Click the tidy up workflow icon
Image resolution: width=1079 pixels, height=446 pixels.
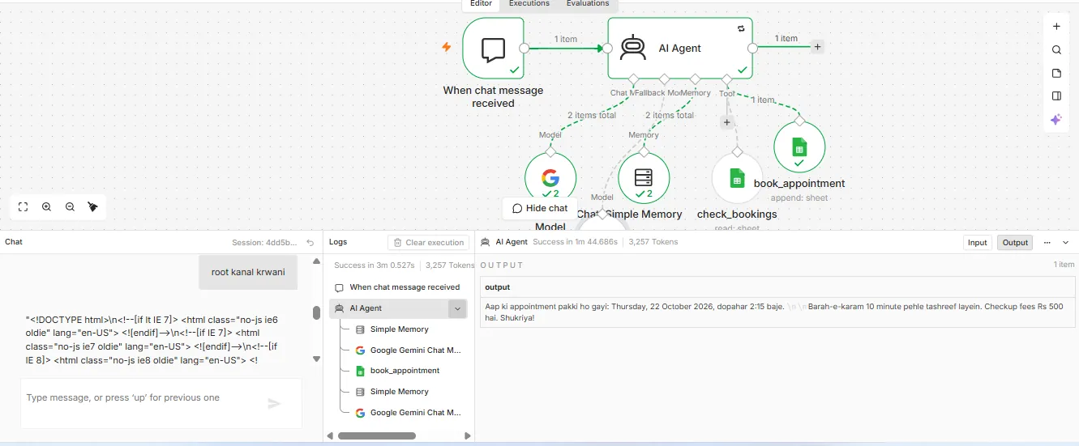[x=93, y=207]
